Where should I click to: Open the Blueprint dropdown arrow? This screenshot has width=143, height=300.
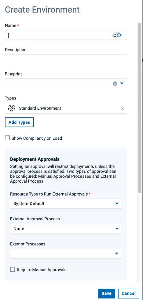coord(122,83)
